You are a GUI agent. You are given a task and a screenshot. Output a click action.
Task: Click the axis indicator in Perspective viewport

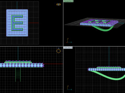click(69, 41)
